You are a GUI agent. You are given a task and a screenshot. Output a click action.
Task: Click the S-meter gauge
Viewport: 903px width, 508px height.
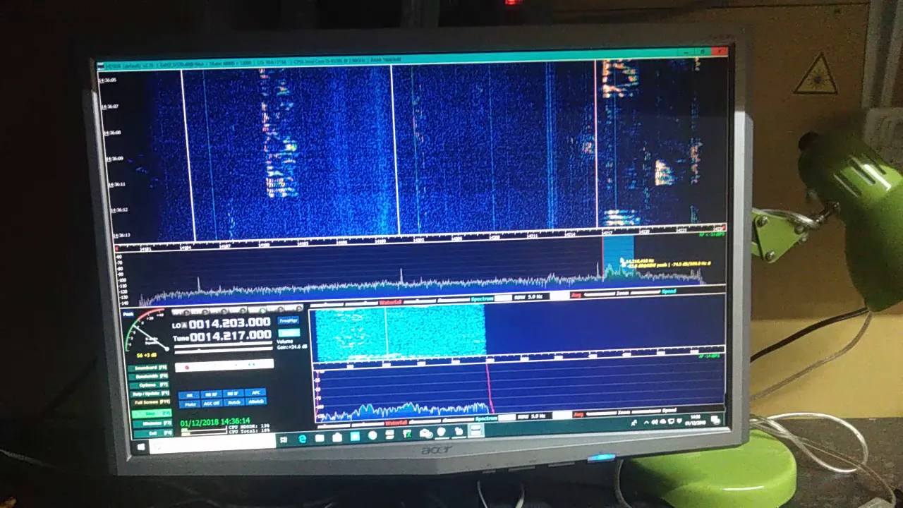click(x=147, y=330)
